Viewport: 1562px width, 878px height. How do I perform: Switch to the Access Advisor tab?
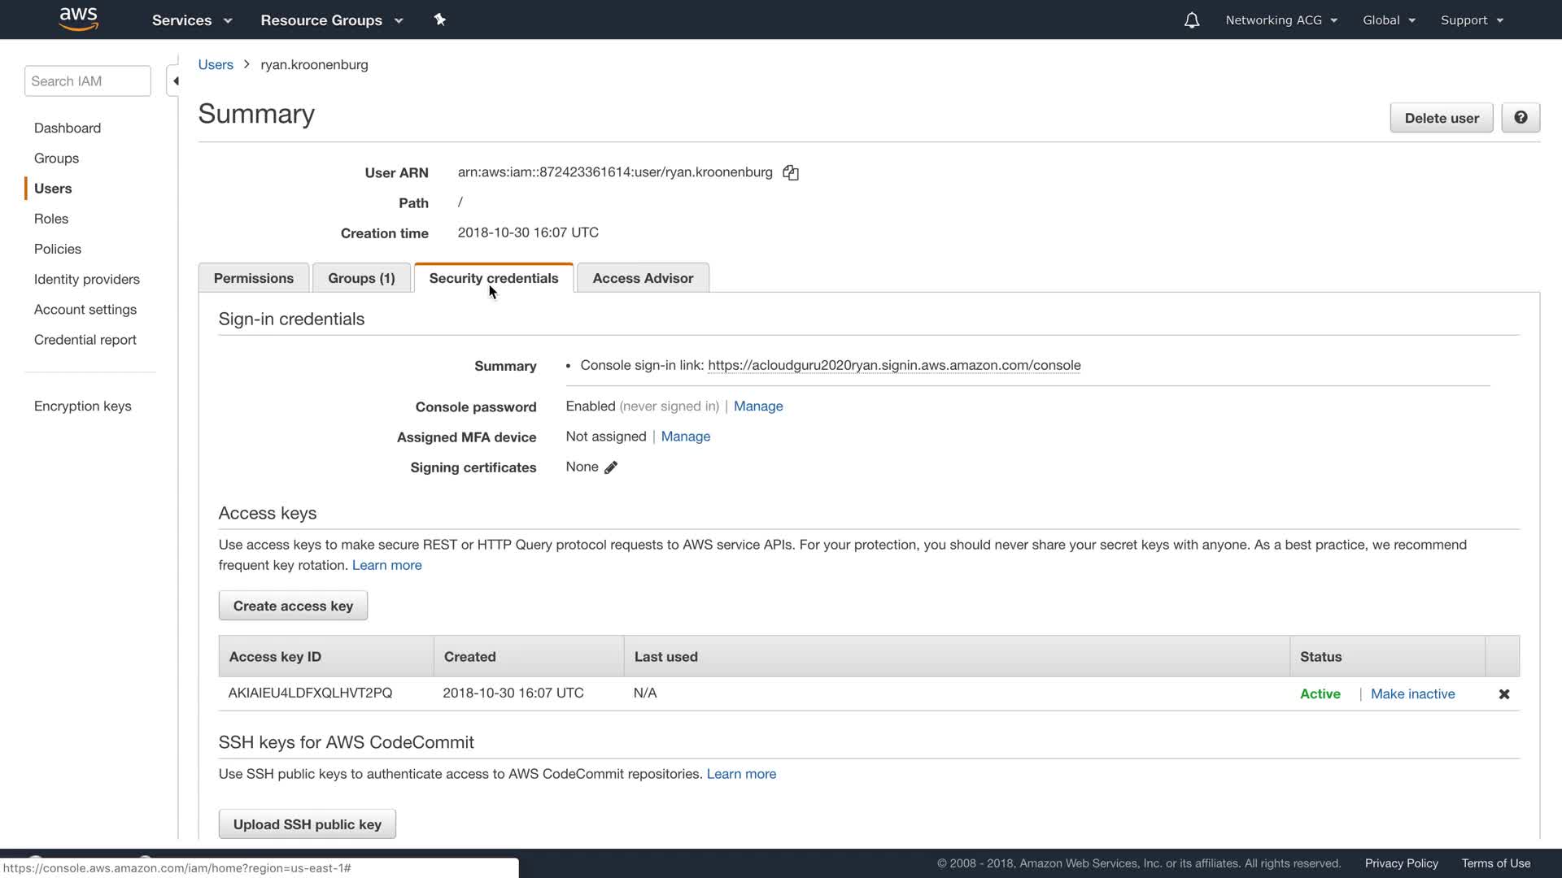pyautogui.click(x=643, y=278)
